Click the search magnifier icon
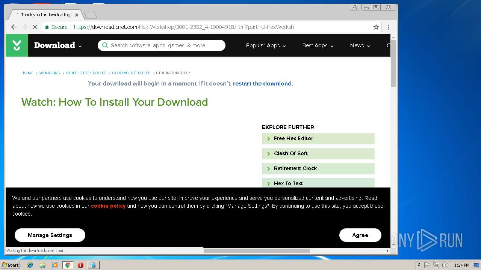This screenshot has width=481, height=270. (x=105, y=45)
